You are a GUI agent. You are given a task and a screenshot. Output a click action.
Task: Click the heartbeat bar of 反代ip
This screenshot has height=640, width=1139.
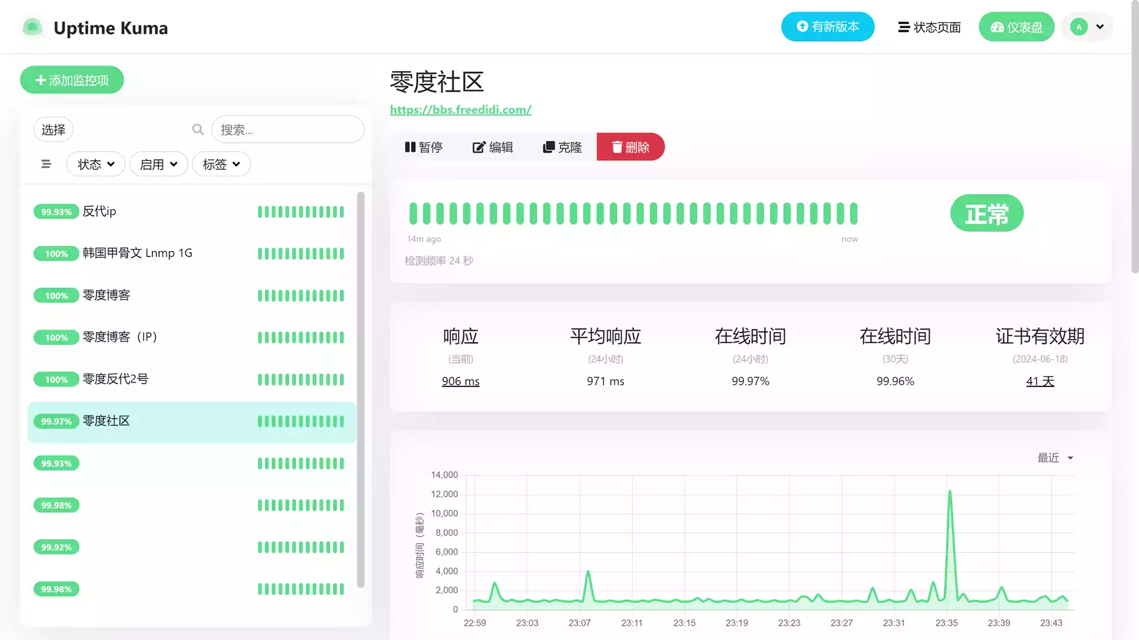click(x=301, y=212)
